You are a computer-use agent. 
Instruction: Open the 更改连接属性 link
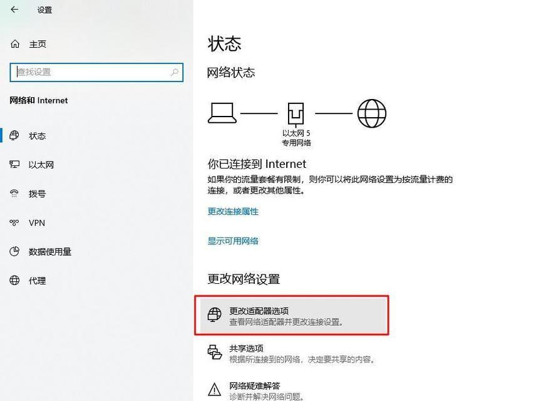click(x=233, y=211)
